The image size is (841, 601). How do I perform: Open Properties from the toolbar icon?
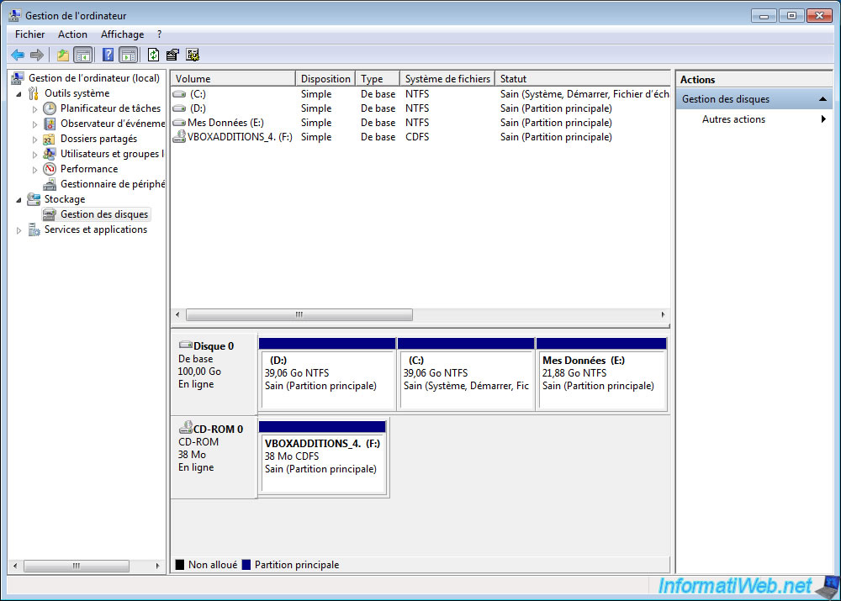pyautogui.click(x=173, y=55)
